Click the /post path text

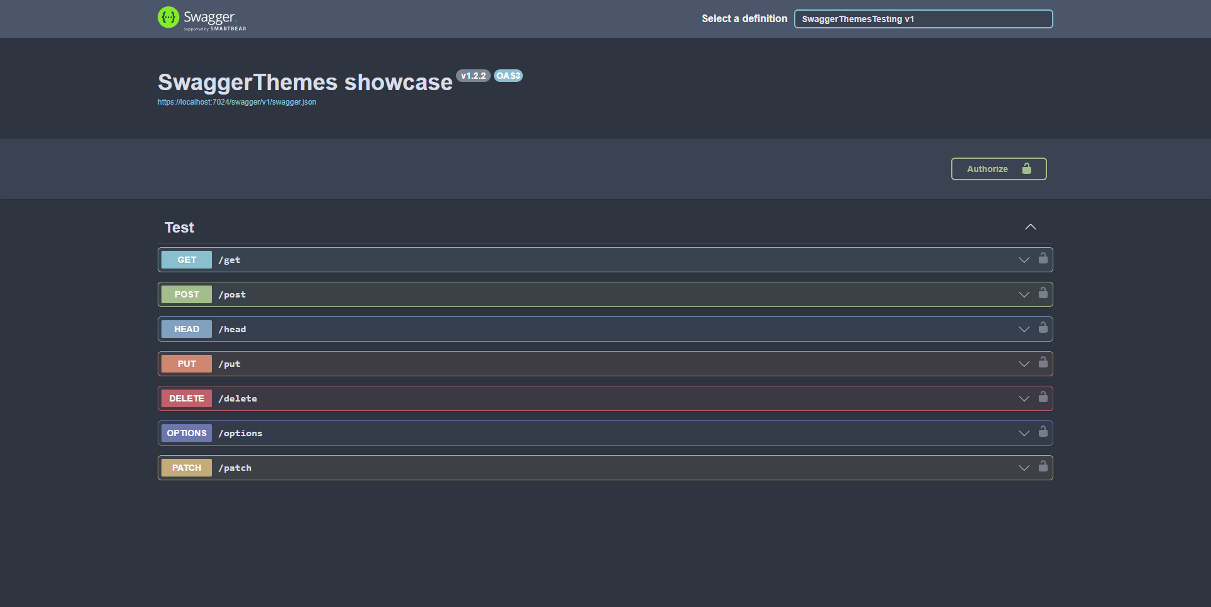coord(232,294)
